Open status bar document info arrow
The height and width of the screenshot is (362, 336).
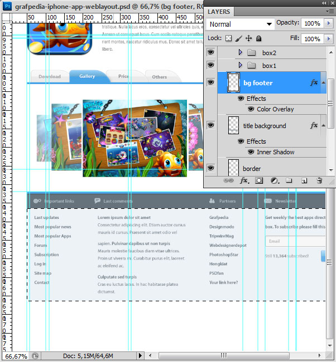140,355
